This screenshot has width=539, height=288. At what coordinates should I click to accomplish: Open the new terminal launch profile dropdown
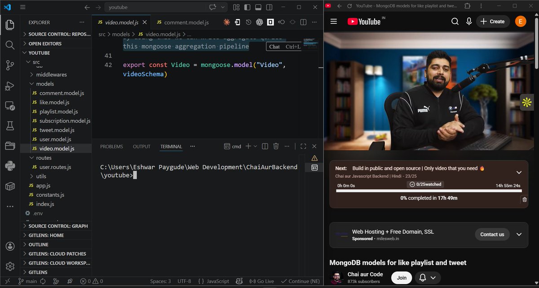pyautogui.click(x=256, y=146)
